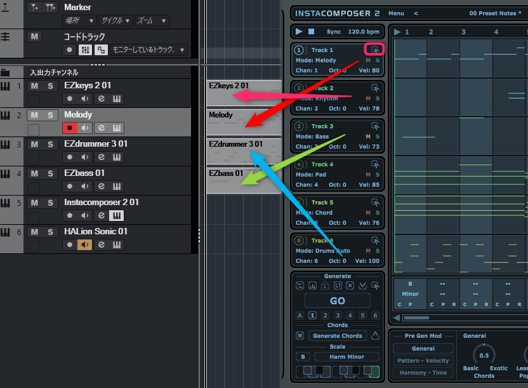Viewport: 528px width, 388px height.
Task: Click highlighted keyboard icon on Instacomposer 2 01
Action: click(117, 215)
